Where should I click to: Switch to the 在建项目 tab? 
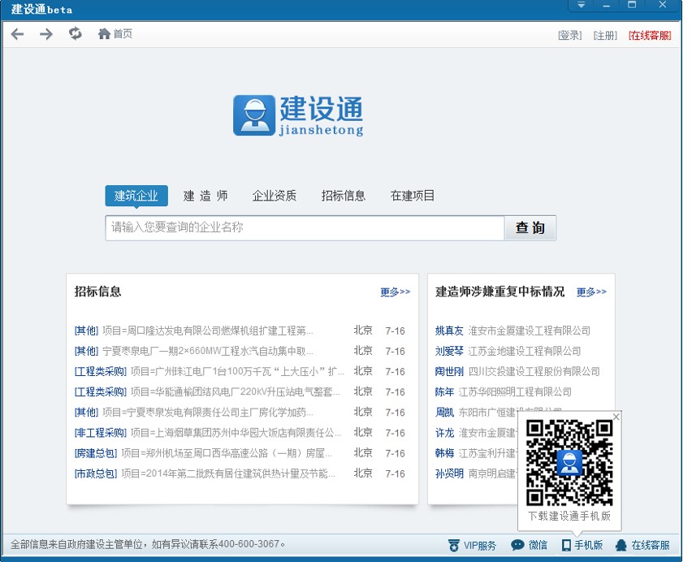pyautogui.click(x=413, y=196)
